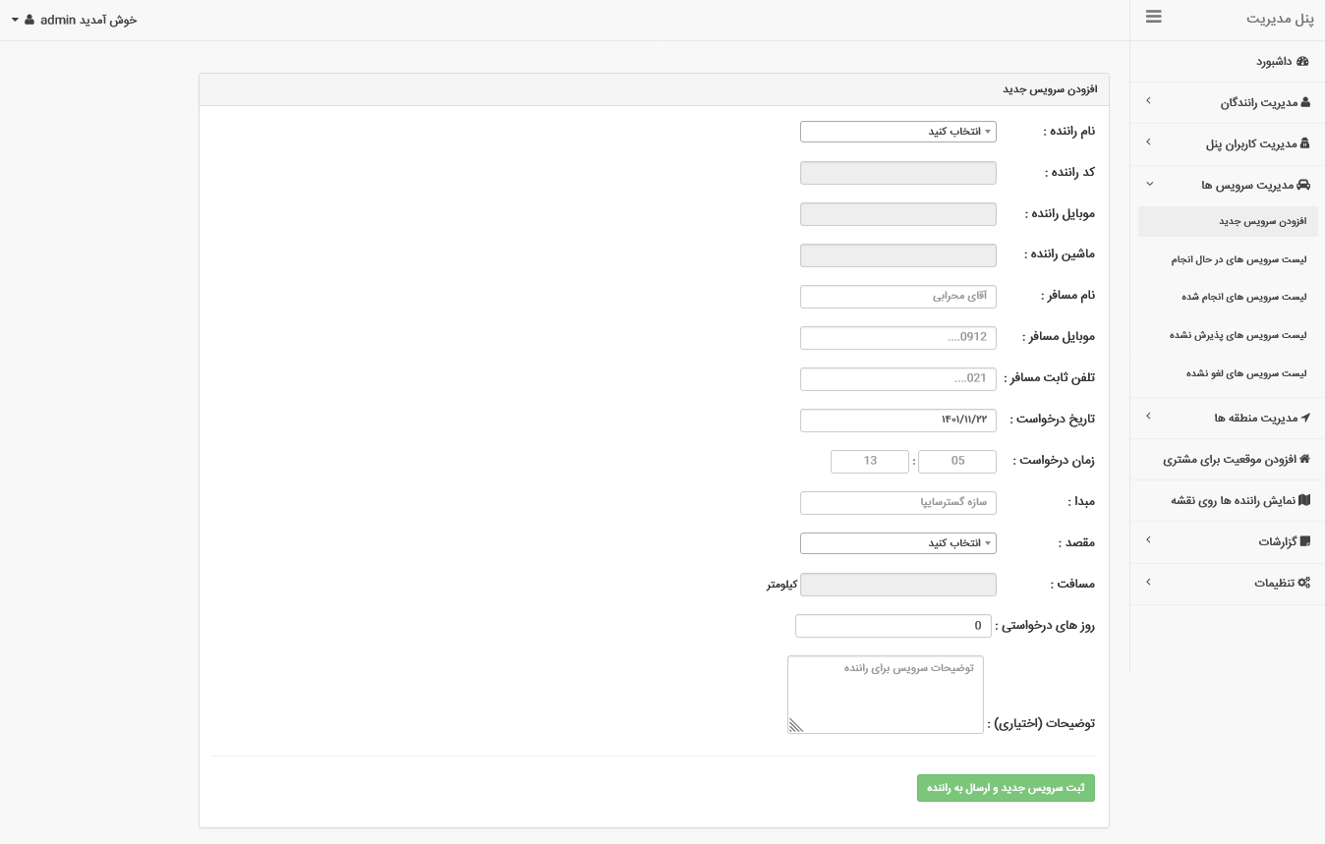Viewport: 1325px width, 844px height.
Task: Open لیست سرویس های انجام شده
Action: tap(1243, 297)
